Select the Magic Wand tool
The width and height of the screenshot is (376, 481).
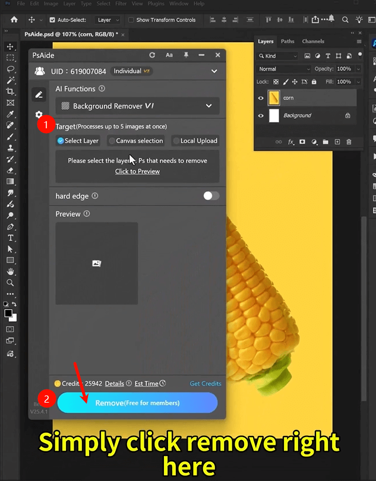coord(10,80)
